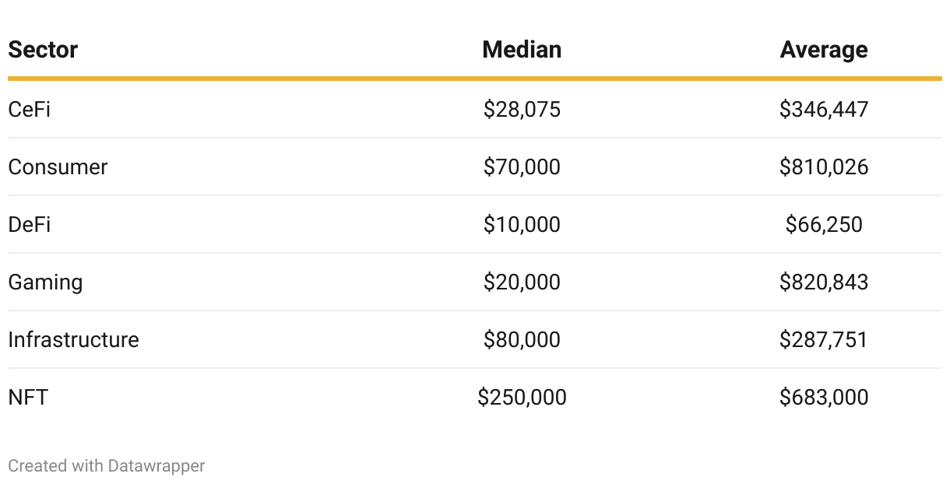Click the DeFi median value $10,000
The image size is (950, 484).
522,225
